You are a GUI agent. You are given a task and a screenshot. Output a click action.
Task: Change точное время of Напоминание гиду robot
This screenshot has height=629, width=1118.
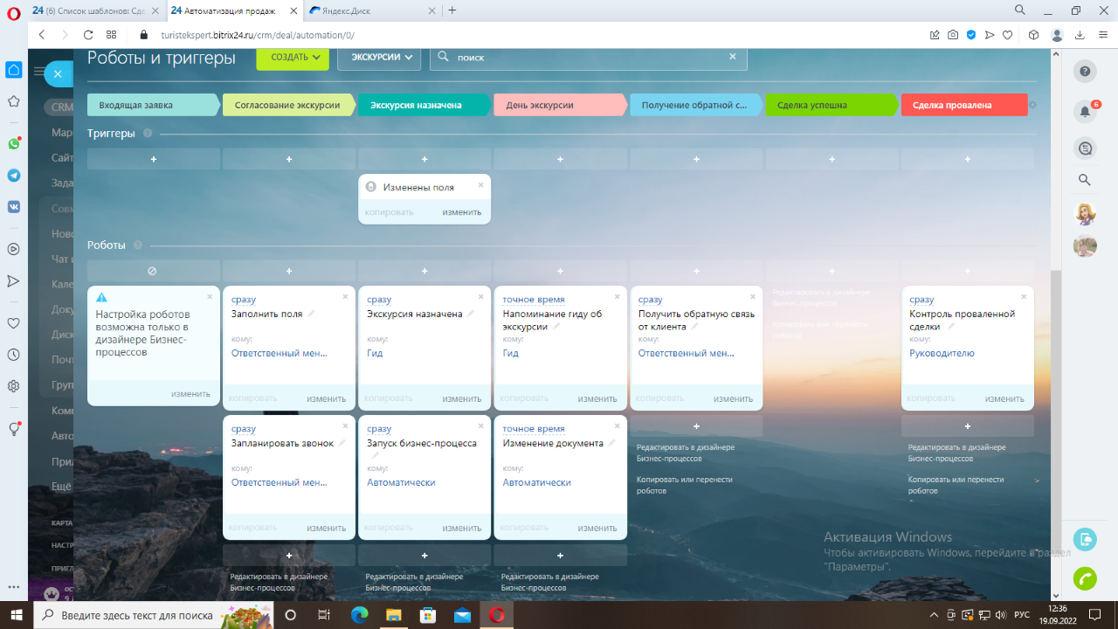pos(534,300)
